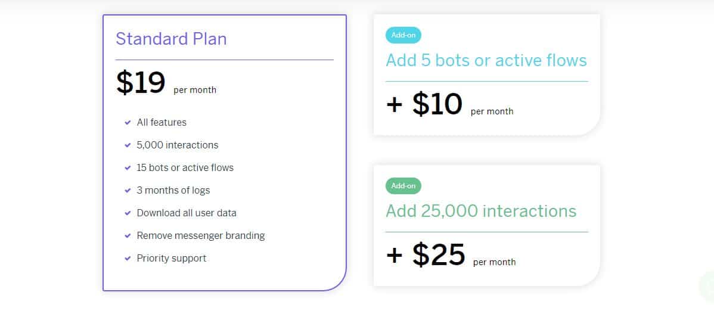Click the checkmark beside Remove messenger branding
The width and height of the screenshot is (714, 311).
click(x=128, y=236)
